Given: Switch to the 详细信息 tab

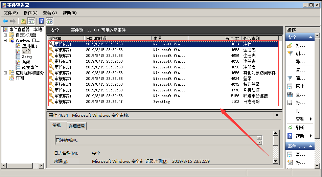Looking at the screenshot, I should 77,126.
